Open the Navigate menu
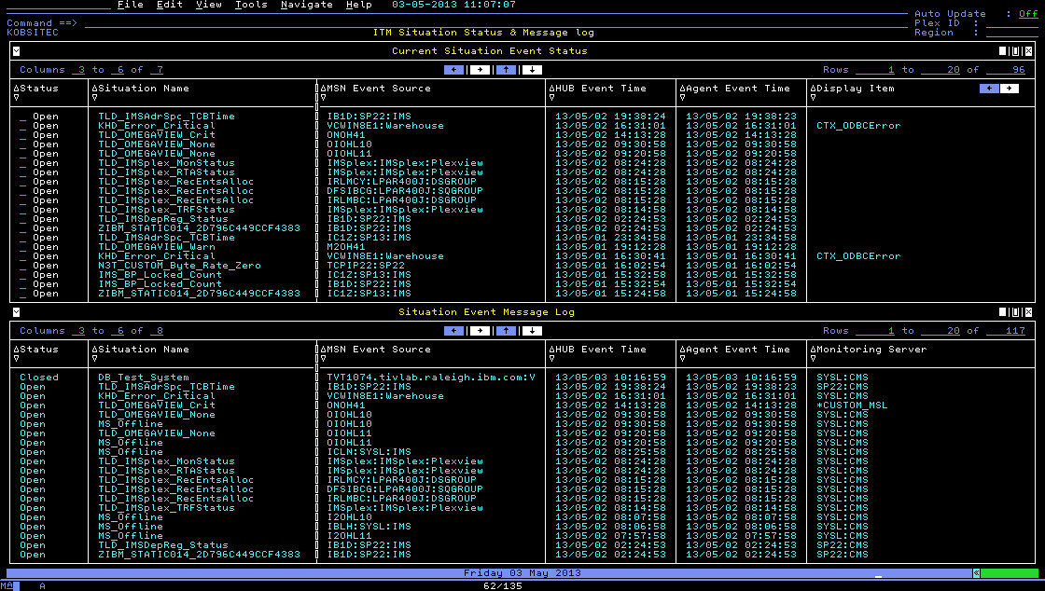 point(307,5)
